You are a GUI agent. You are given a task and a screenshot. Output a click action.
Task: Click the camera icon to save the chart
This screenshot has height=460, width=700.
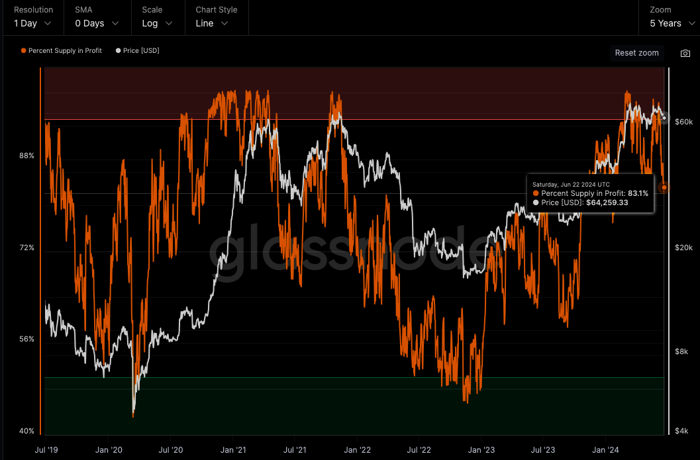[685, 53]
